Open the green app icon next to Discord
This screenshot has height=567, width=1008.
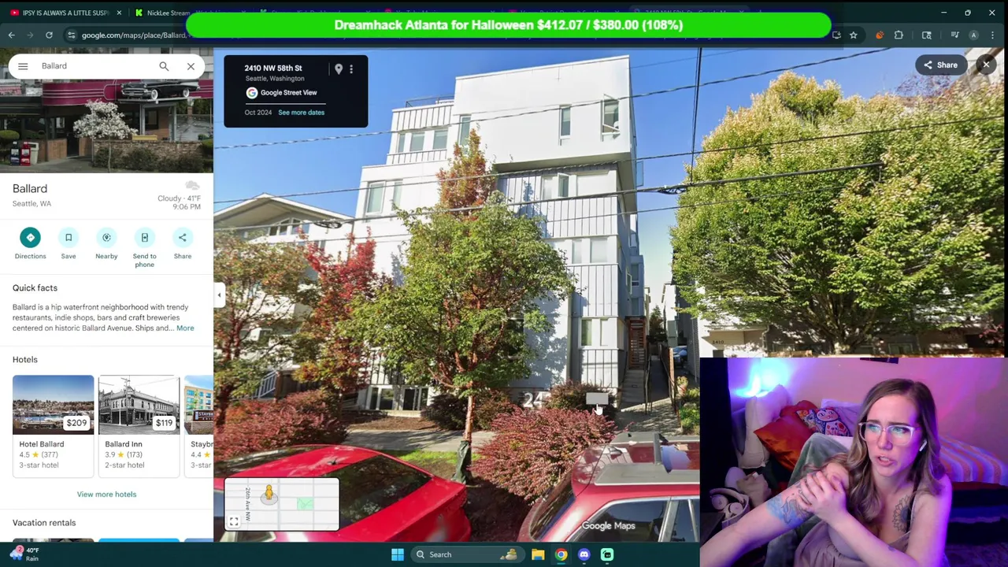[x=607, y=554]
